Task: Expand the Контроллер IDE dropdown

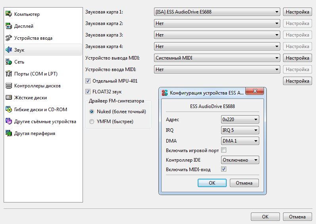Action: click(x=240, y=160)
